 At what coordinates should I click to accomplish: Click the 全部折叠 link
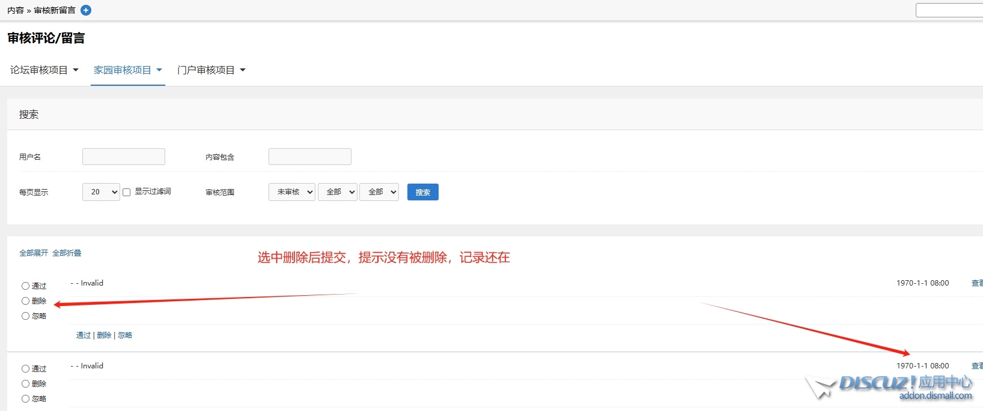coord(67,253)
